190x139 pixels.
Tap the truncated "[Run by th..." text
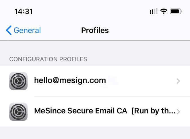point(153,111)
